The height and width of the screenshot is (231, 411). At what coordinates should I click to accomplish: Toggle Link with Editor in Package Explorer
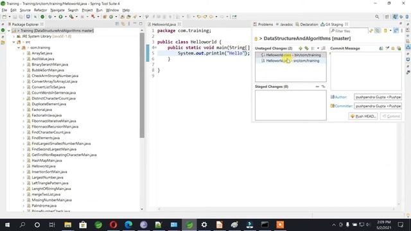pyautogui.click(x=123, y=24)
